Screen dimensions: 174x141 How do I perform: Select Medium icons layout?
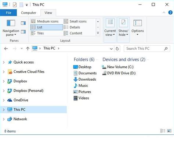(x=46, y=21)
